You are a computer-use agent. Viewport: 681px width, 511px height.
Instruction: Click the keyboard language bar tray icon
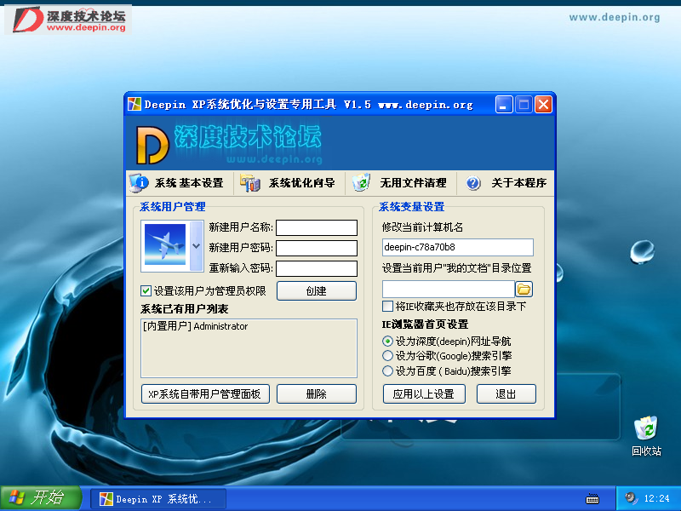point(592,498)
